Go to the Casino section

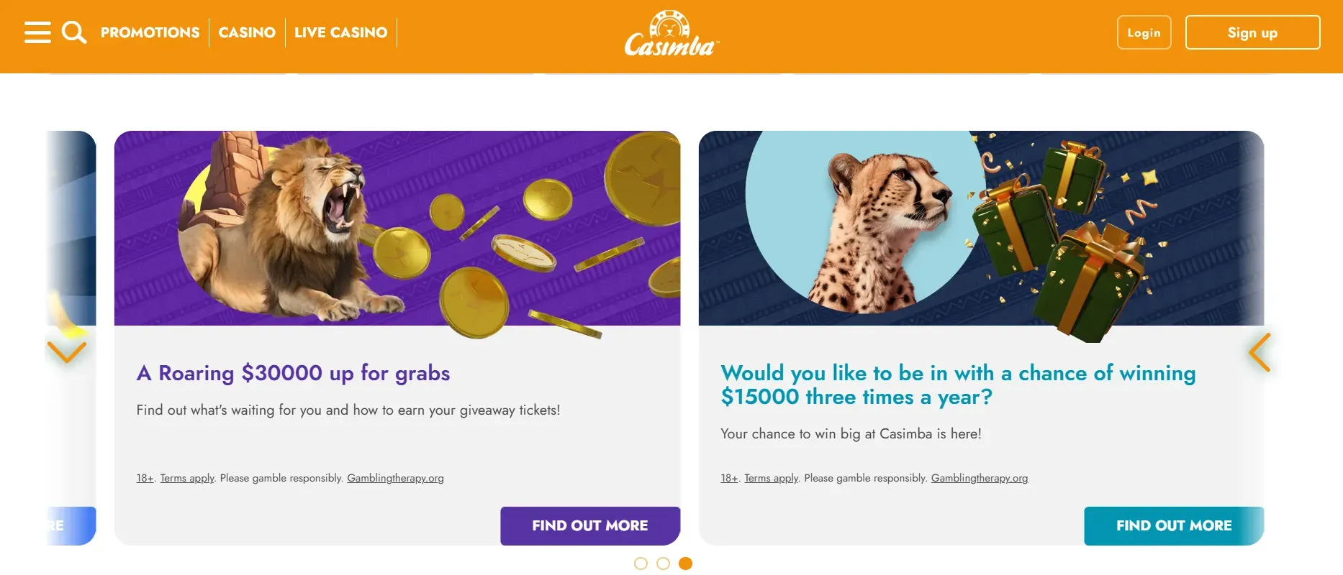pyautogui.click(x=247, y=32)
